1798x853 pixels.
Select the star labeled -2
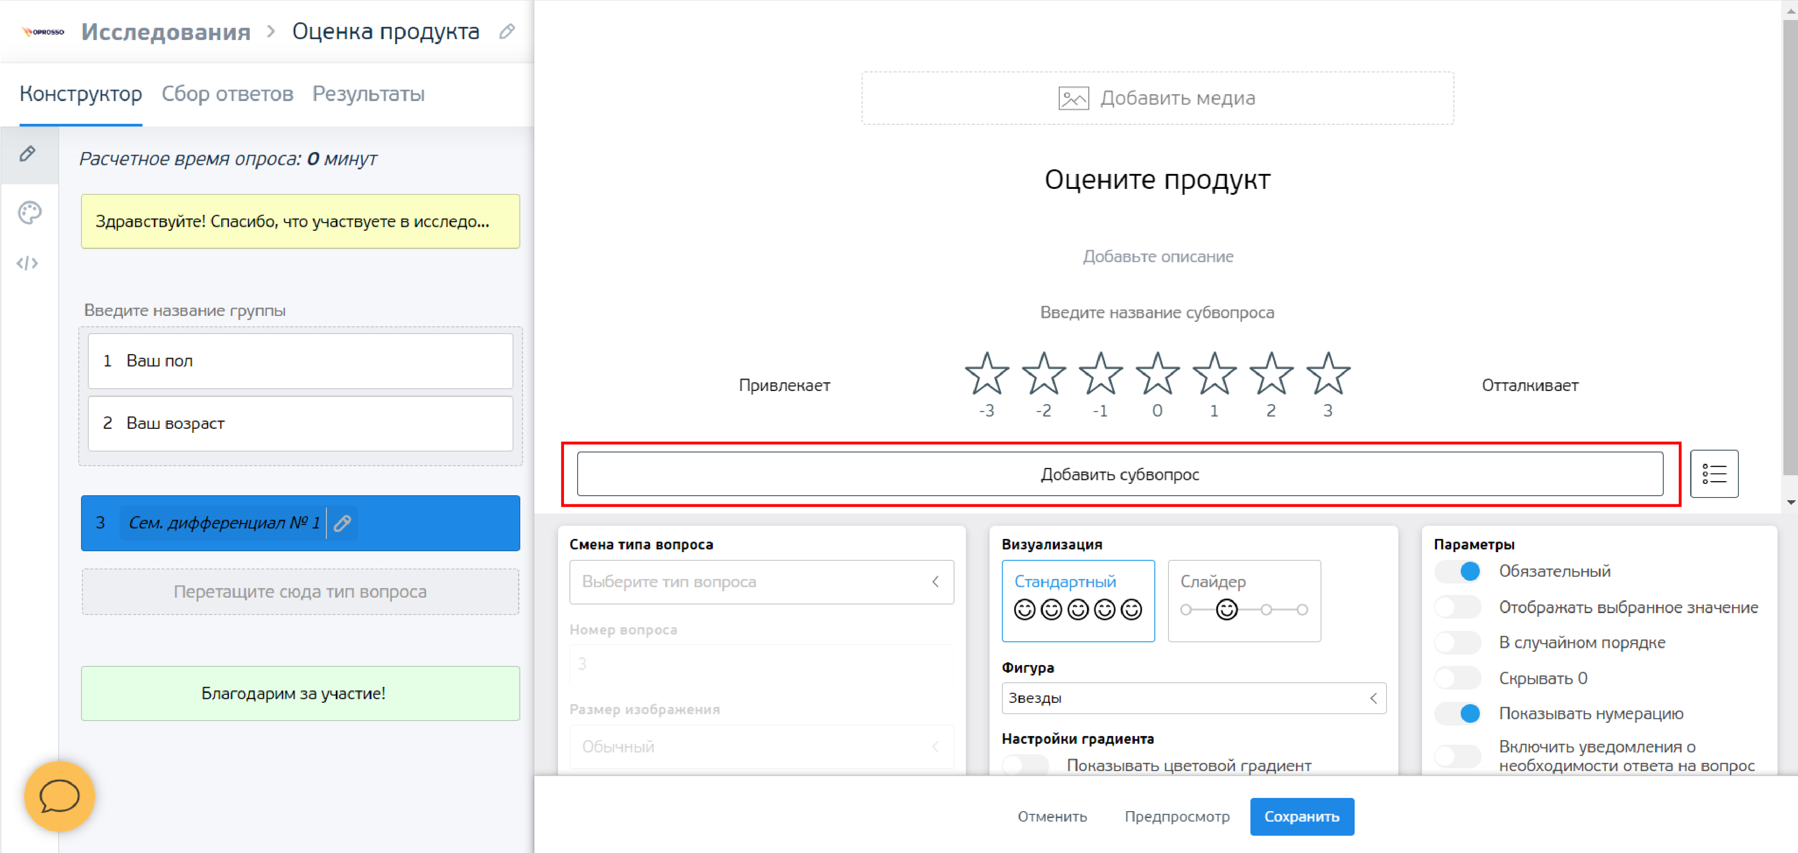pyautogui.click(x=1043, y=374)
